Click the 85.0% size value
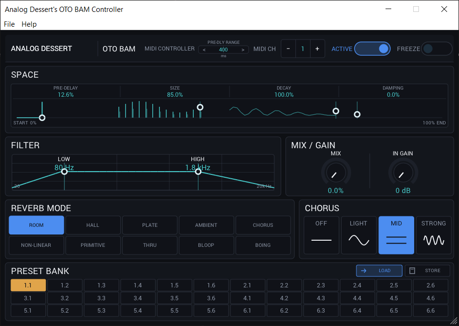The width and height of the screenshot is (459, 326). 175,95
